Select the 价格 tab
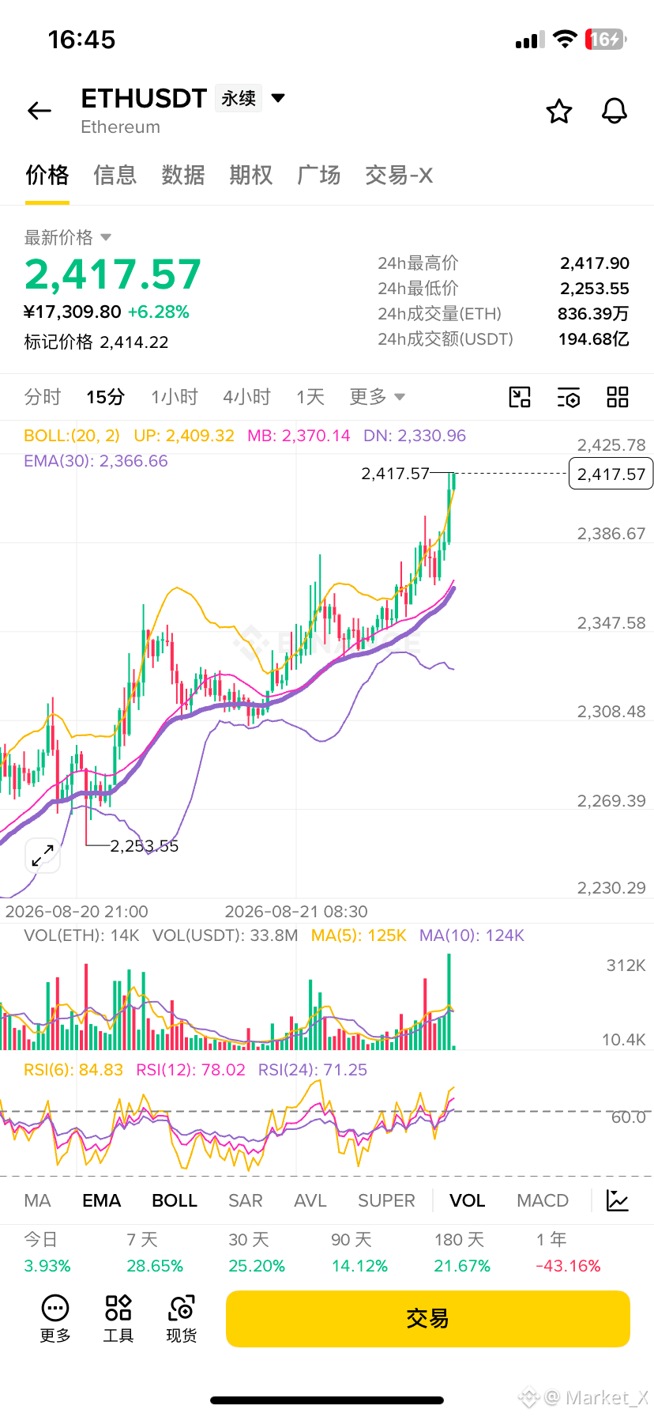654x1417 pixels. pyautogui.click(x=47, y=175)
